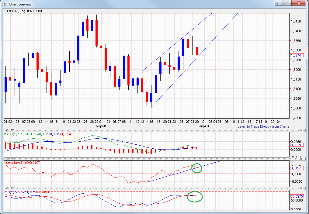This screenshot has width=309, height=214.
Task: Click the 'мар/01' date label
Action: point(101,126)
